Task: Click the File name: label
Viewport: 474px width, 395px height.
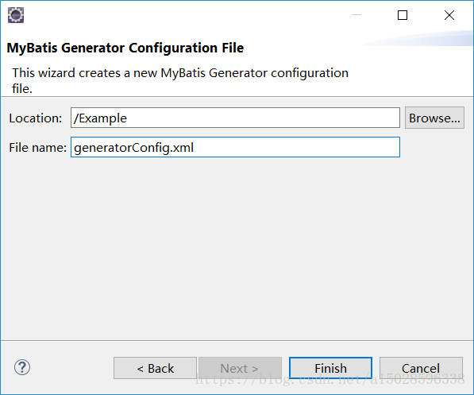Action: [37, 147]
